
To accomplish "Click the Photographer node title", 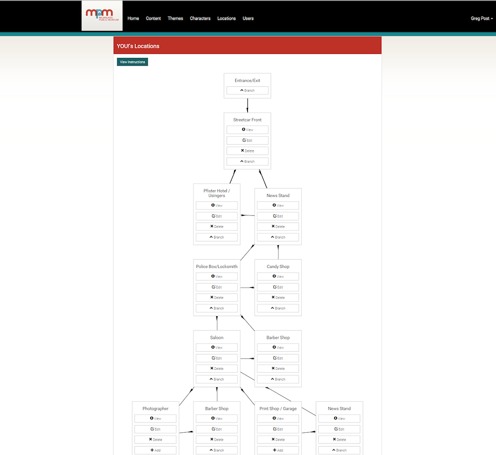I will coord(156,409).
